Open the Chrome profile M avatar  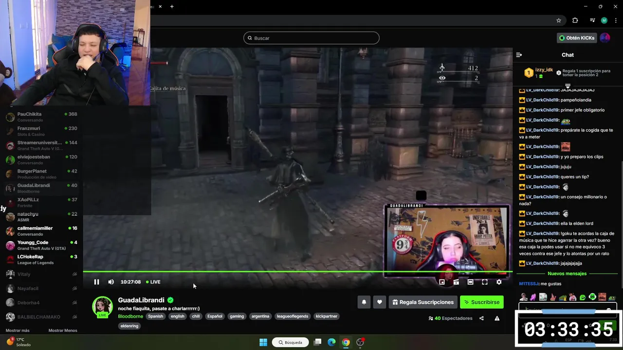(x=604, y=20)
